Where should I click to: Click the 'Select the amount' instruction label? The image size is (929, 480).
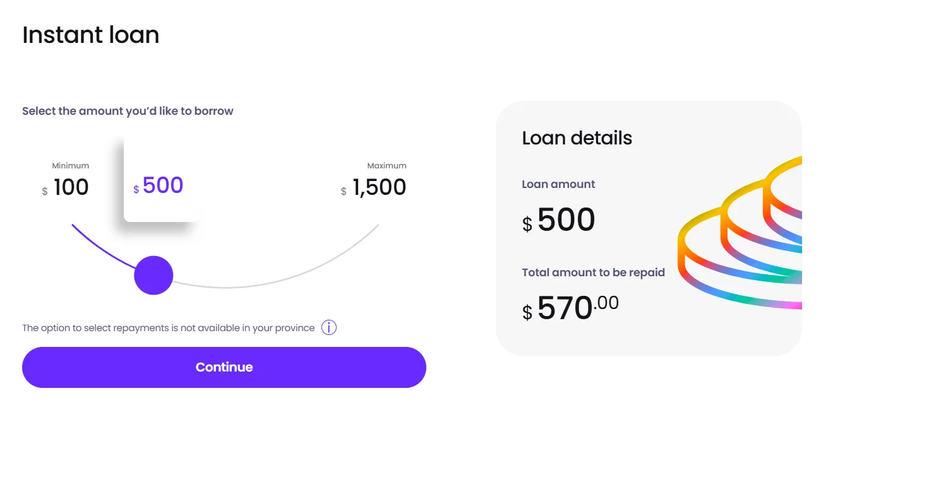(x=128, y=110)
